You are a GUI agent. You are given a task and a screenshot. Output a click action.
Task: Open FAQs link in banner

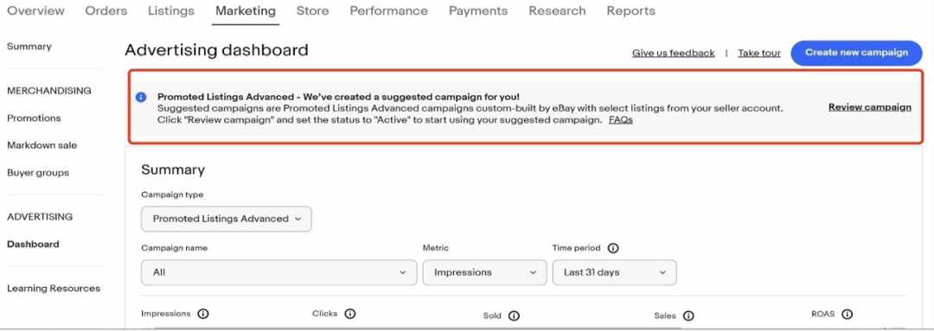(x=620, y=119)
